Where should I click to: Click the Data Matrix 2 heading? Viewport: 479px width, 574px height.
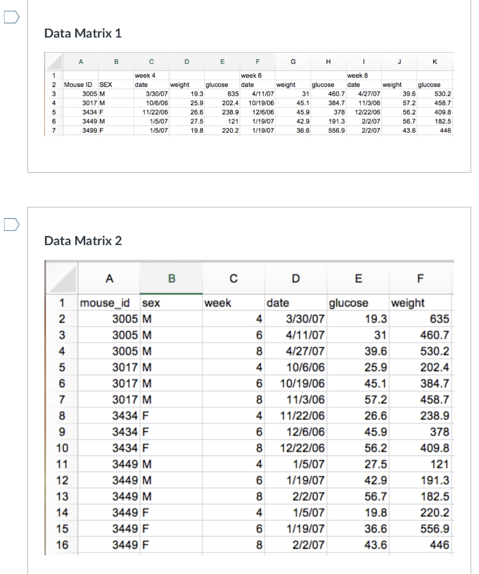coord(83,241)
